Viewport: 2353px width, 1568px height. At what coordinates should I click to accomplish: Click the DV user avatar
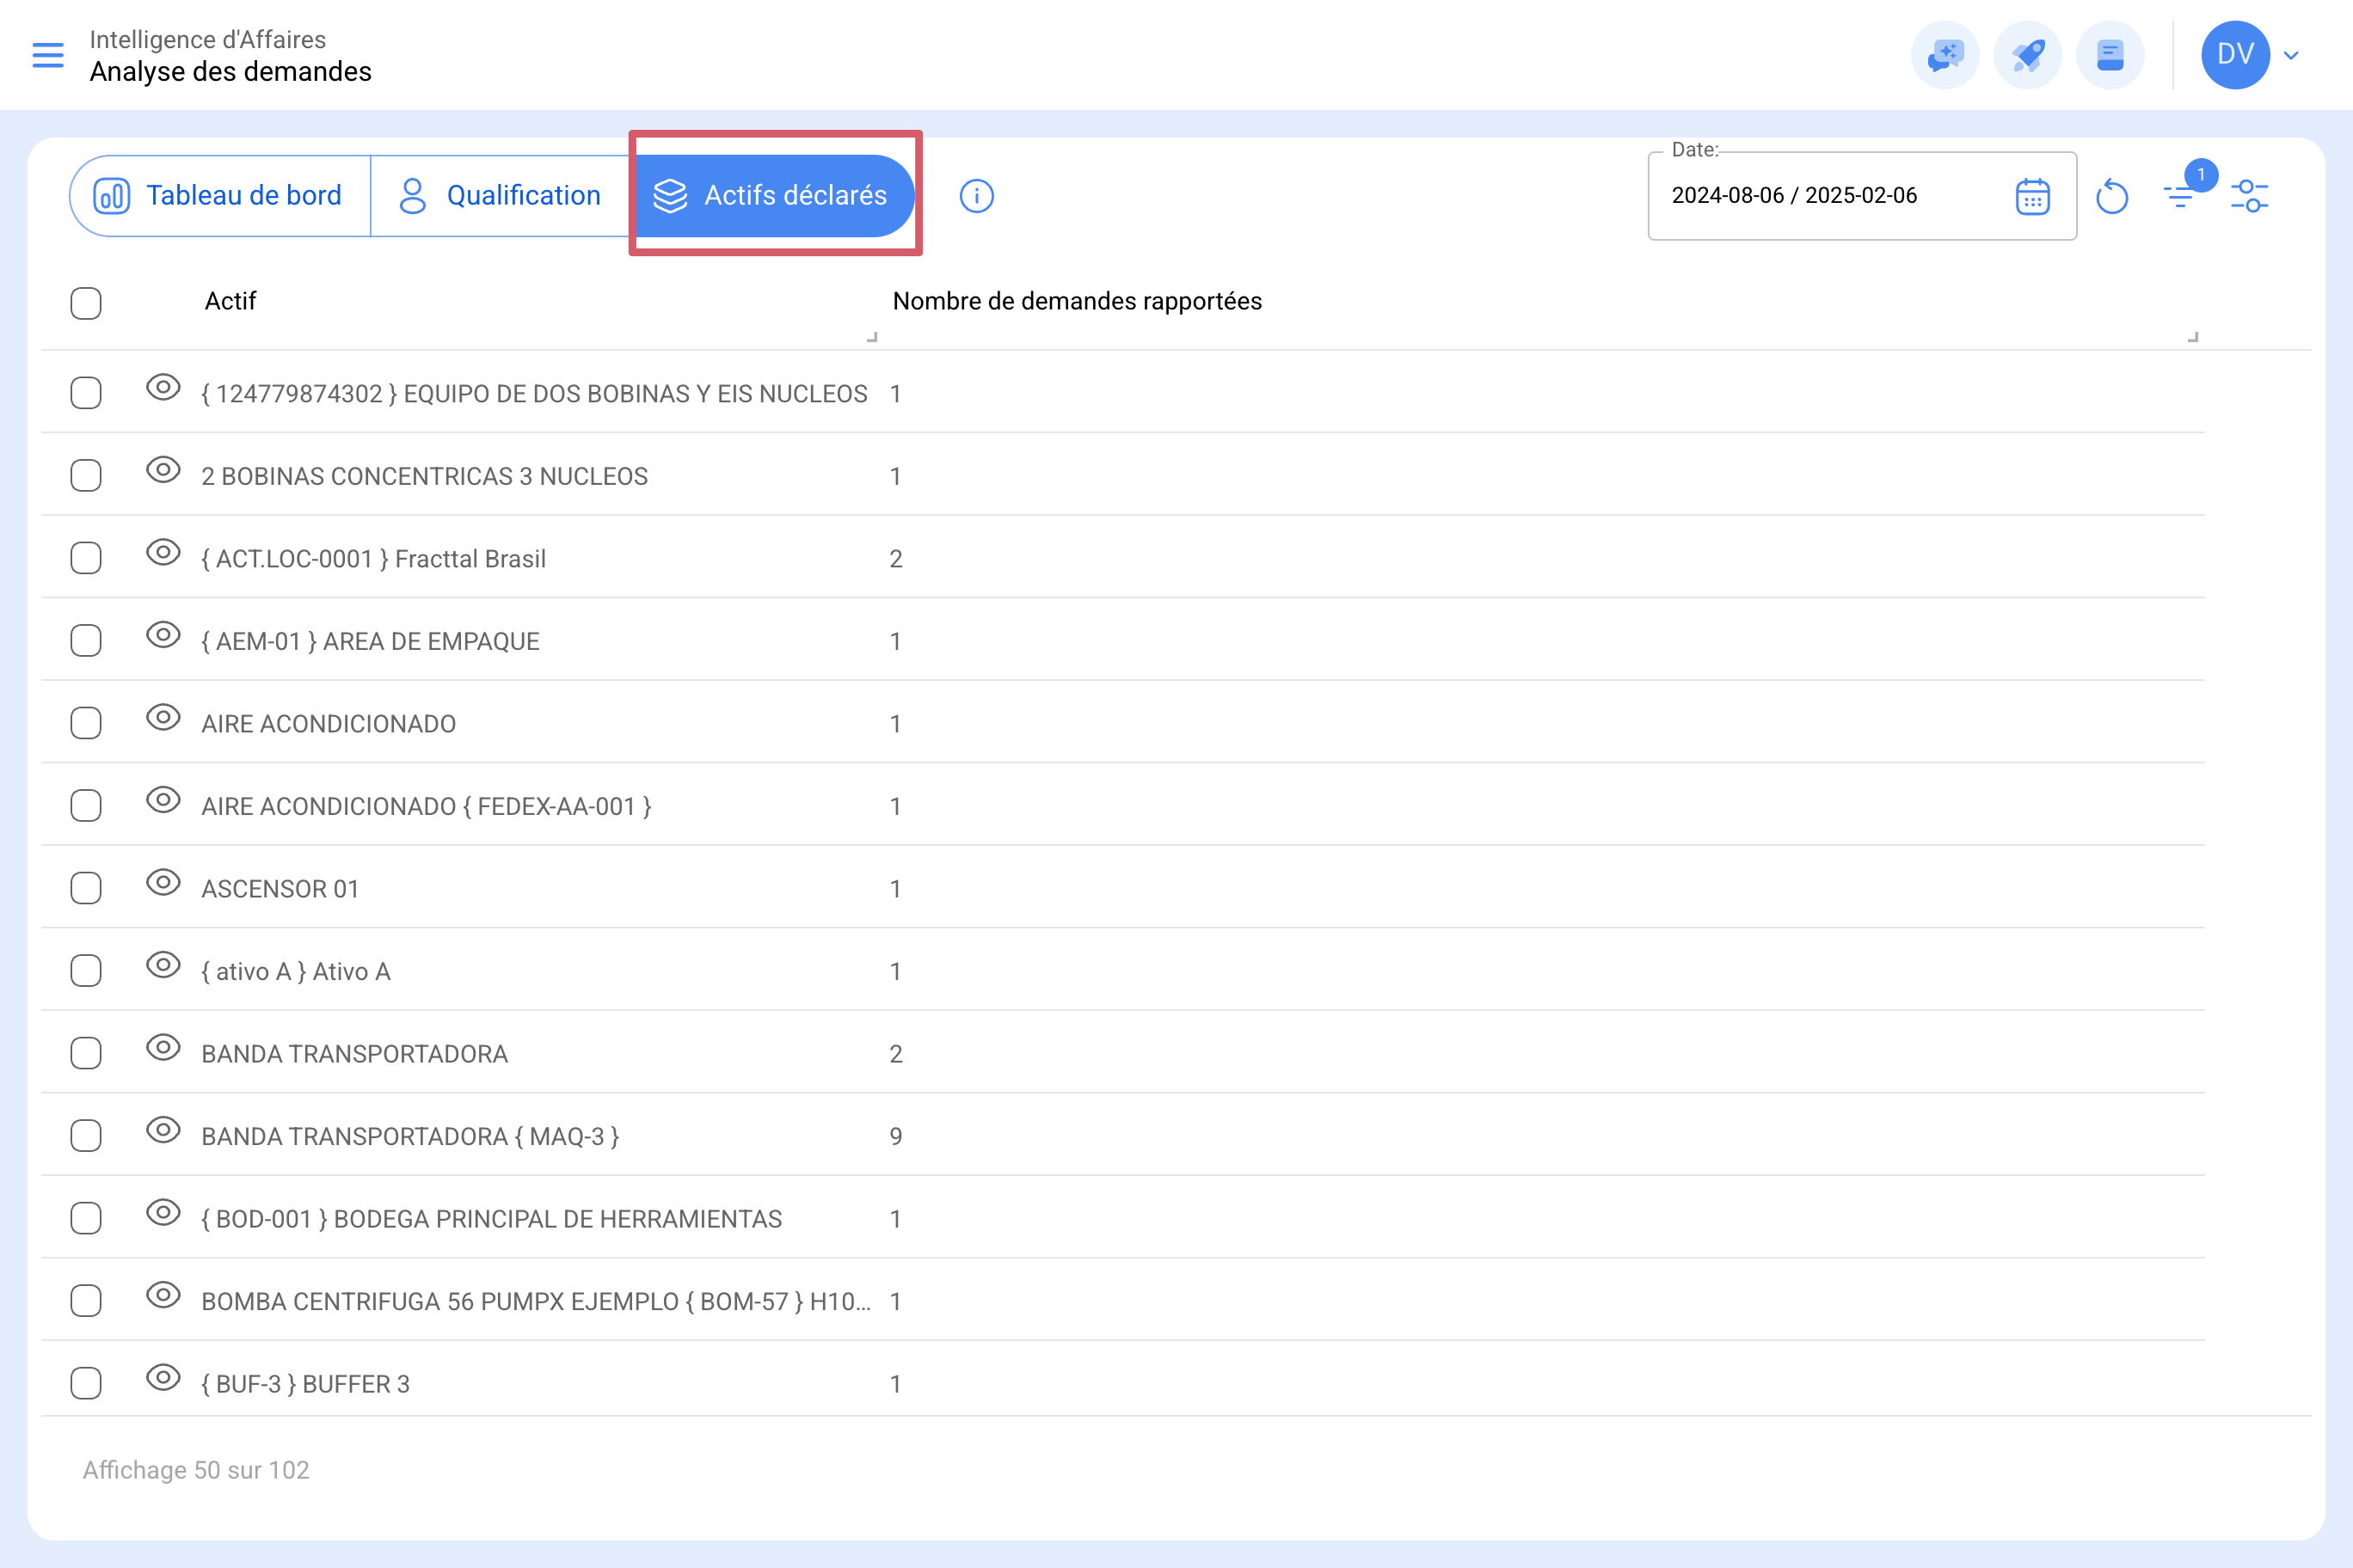click(2235, 55)
